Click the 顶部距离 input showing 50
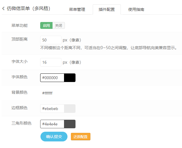Screen dimensions: 182x148 coord(51,40)
